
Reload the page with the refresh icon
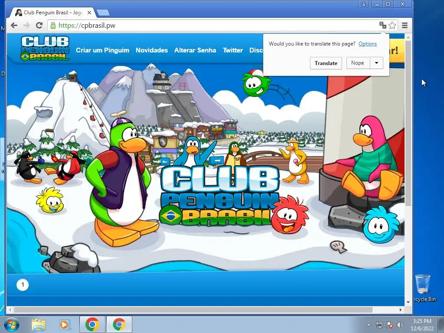click(39, 26)
